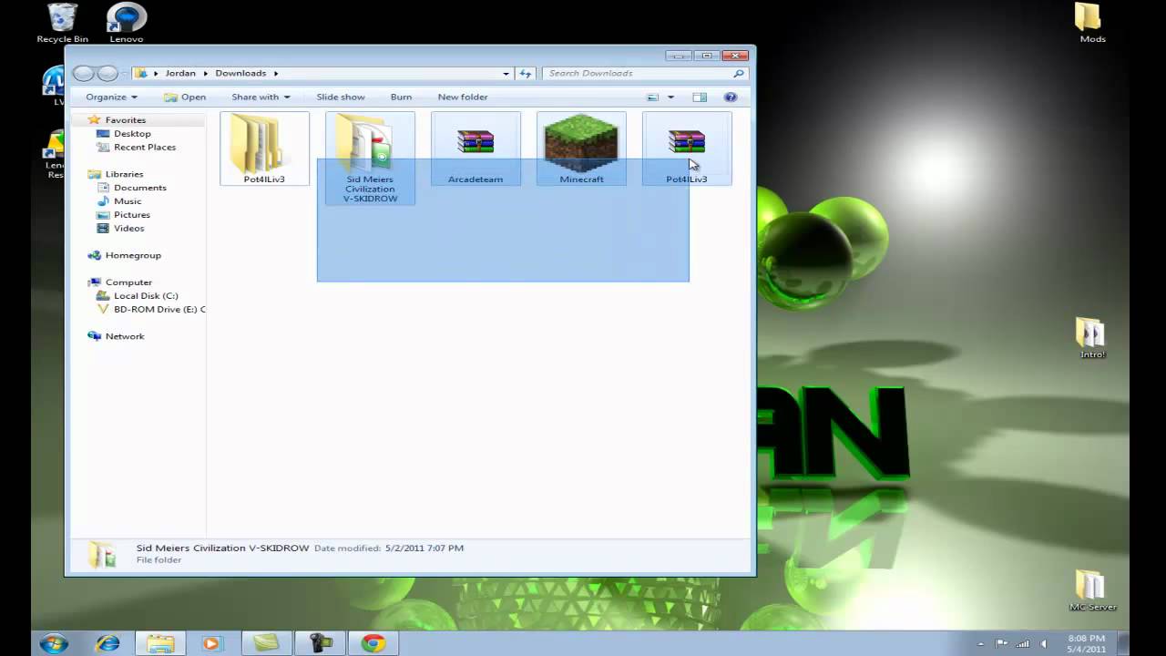Open Recent Places in Favorites

[x=145, y=148]
